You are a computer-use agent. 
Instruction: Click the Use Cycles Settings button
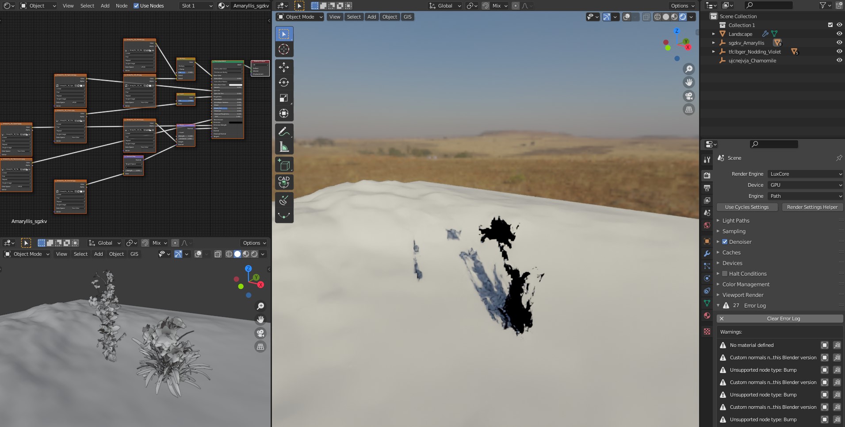point(746,207)
